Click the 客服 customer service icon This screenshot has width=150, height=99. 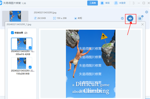102,3
